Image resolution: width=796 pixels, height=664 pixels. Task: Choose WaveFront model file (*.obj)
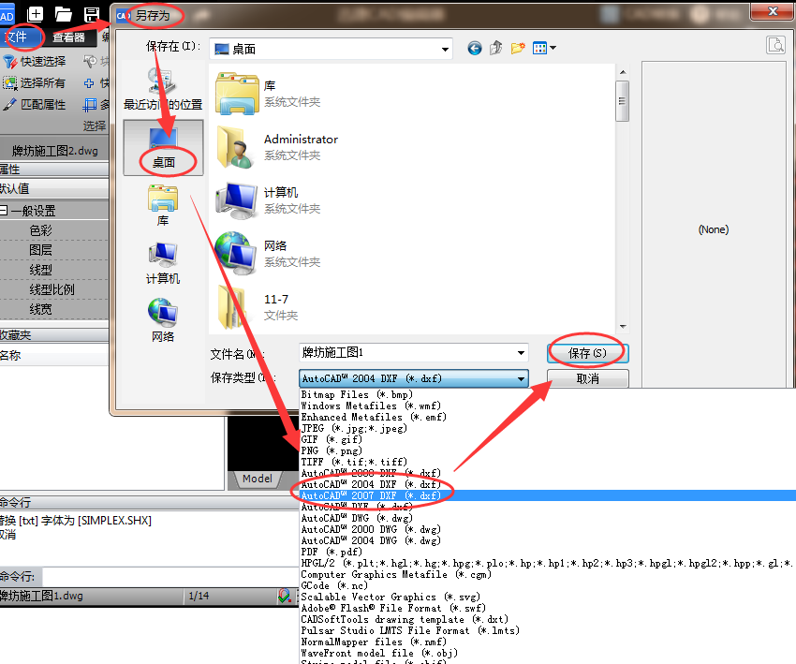point(379,653)
